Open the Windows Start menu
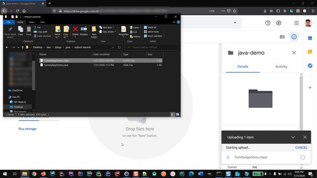Viewport: 317px width, 178px height. coord(4,174)
